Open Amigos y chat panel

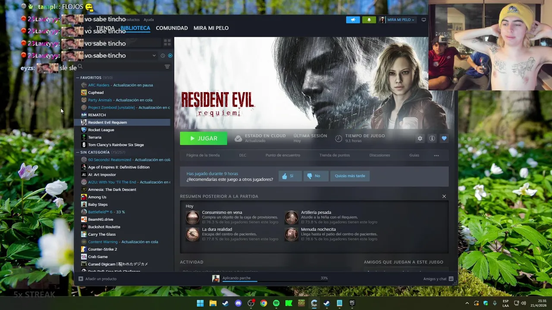[x=438, y=279]
